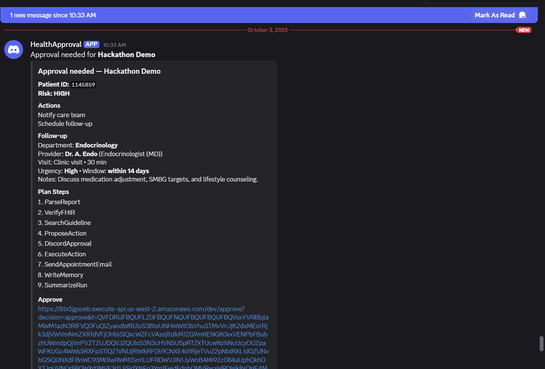Click the HealthApproval Discord avatar icon

pos(14,50)
